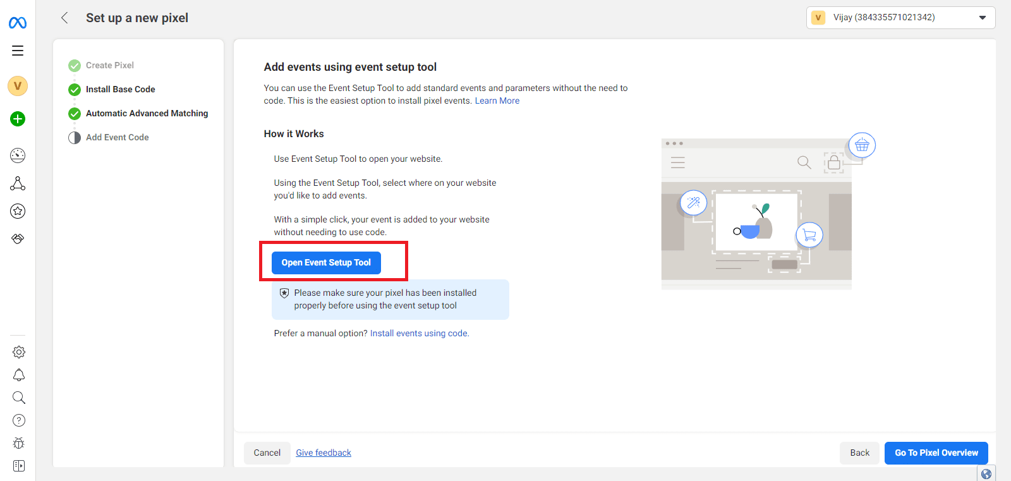1011x481 pixels.
Task: Click Install events using code link
Action: (x=419, y=333)
